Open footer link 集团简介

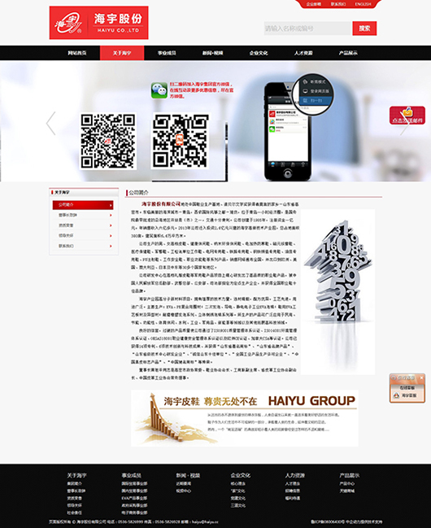click(x=74, y=483)
